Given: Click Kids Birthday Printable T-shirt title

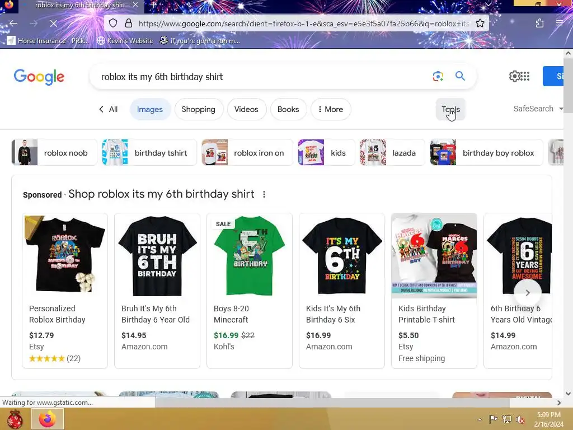Looking at the screenshot, I should (x=426, y=314).
